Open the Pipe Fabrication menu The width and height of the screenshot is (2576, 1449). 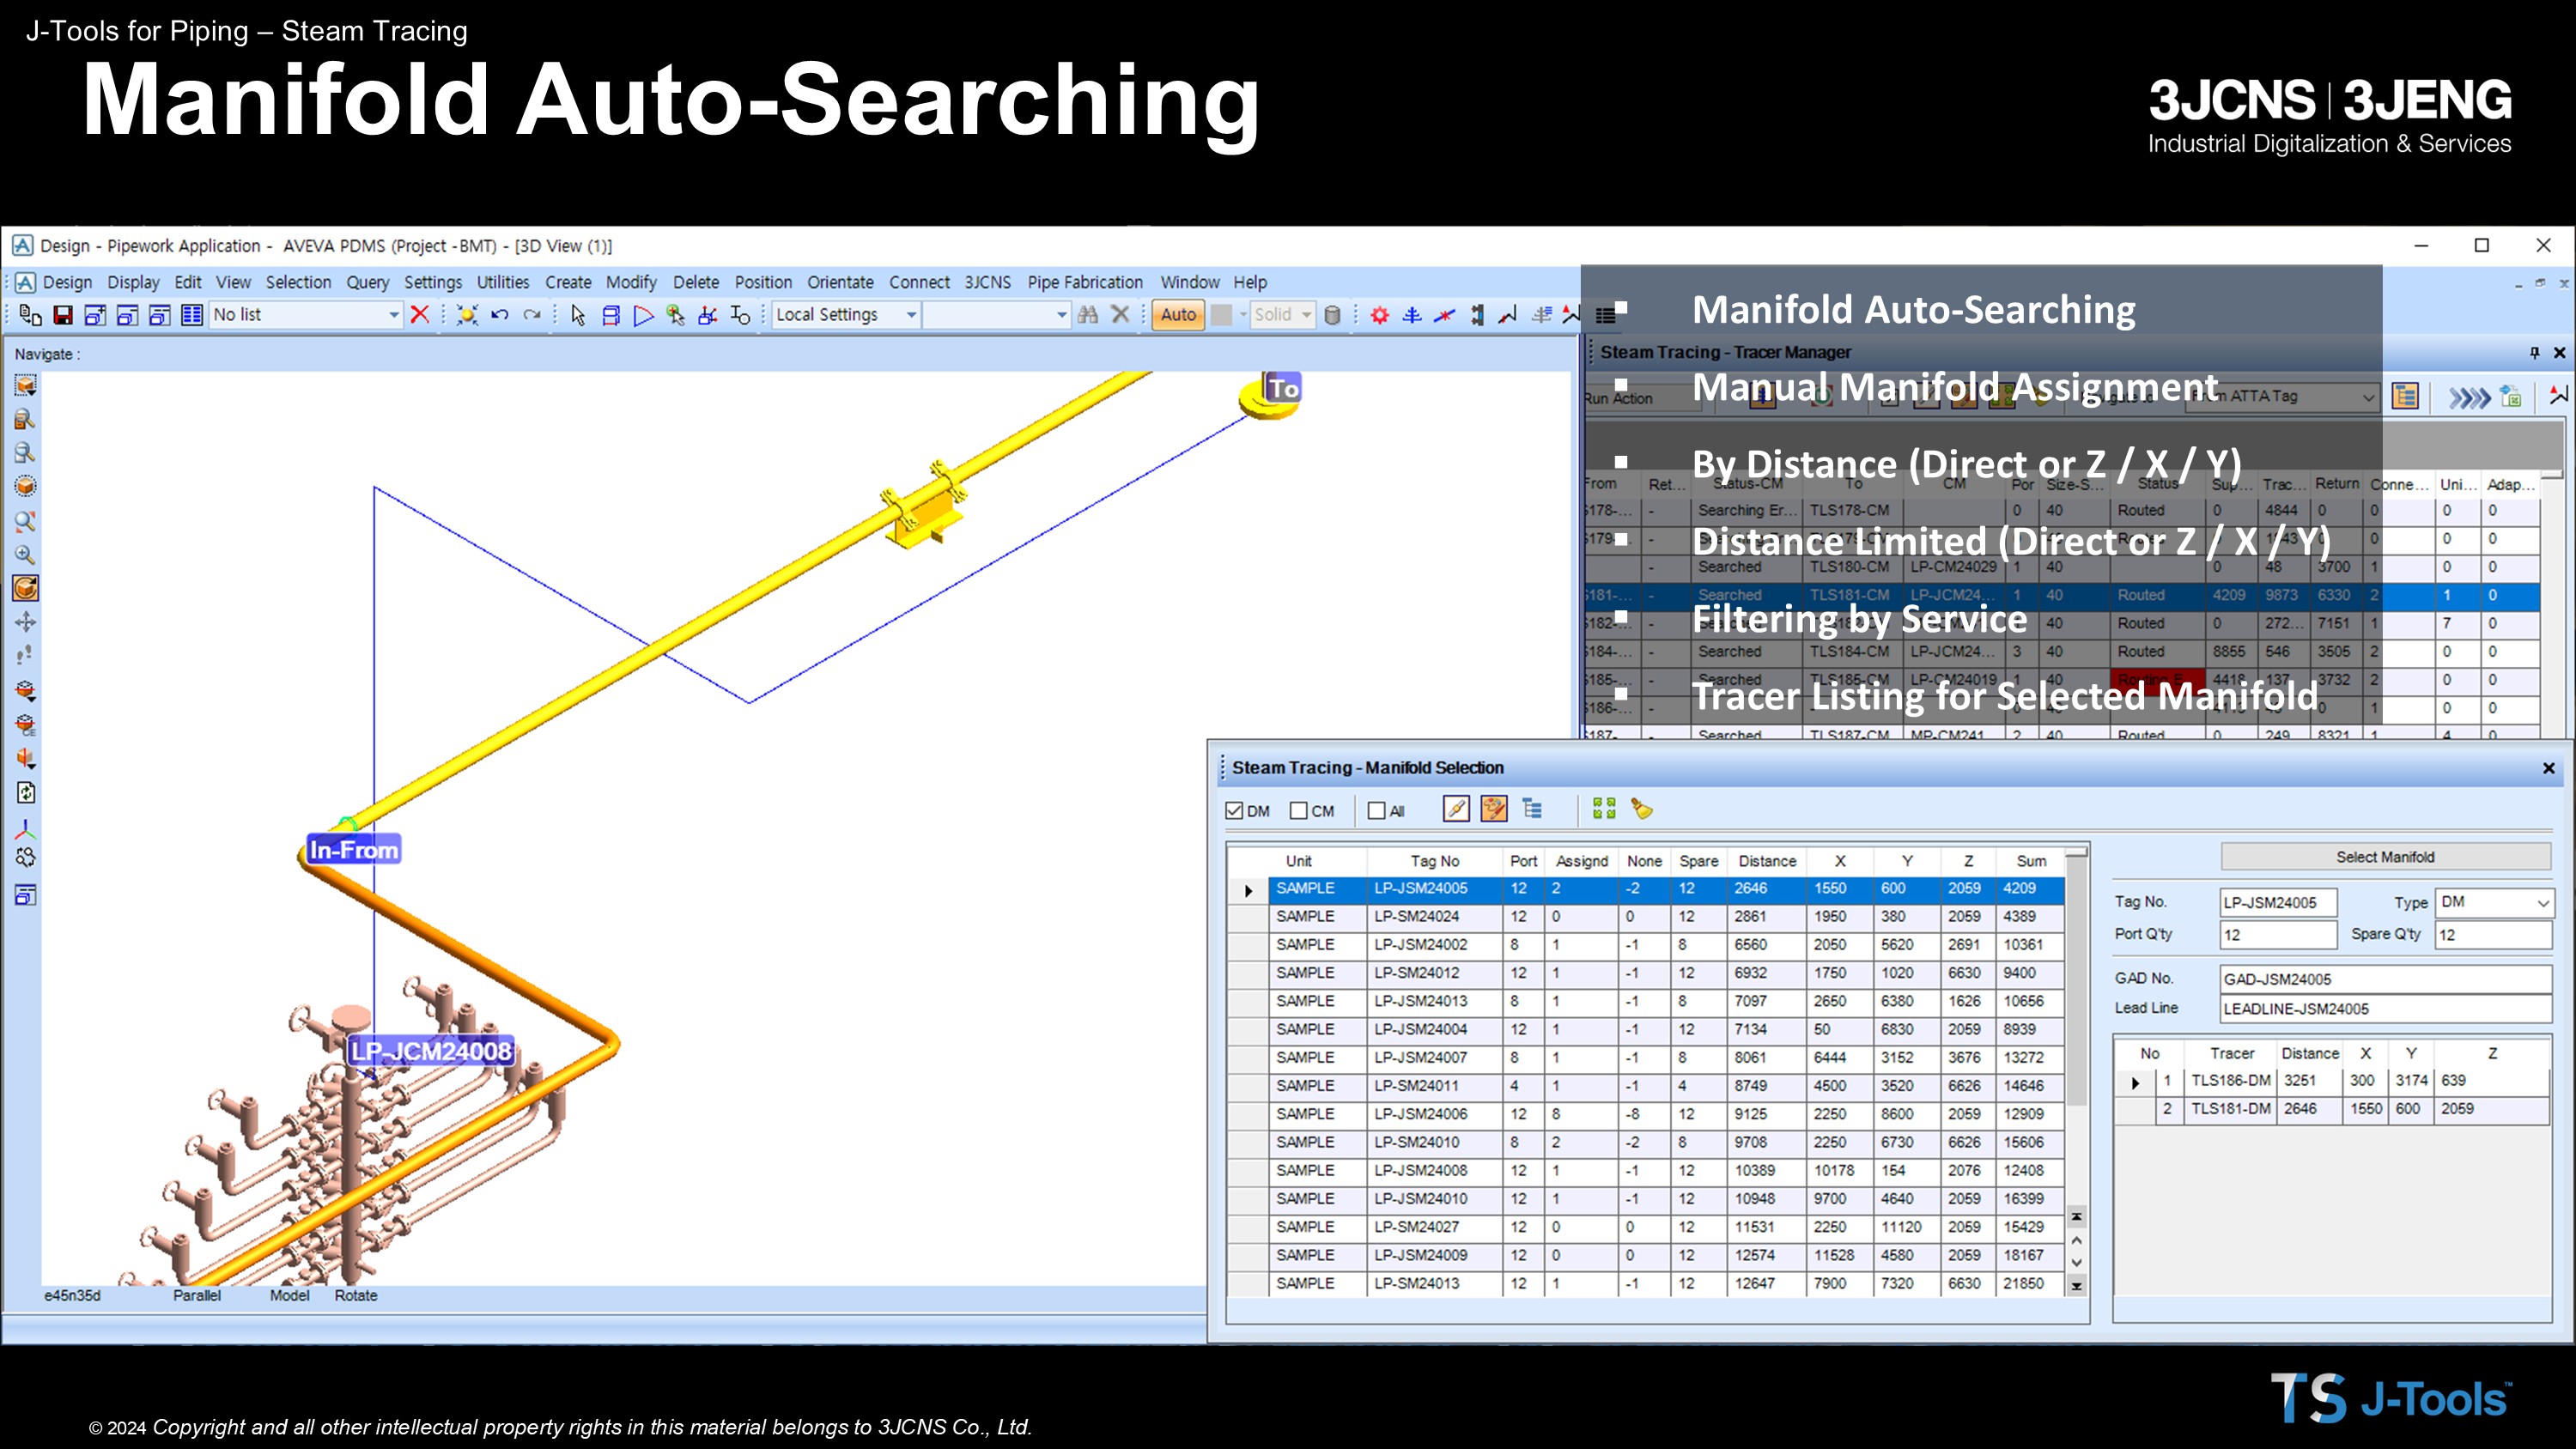coord(1085,282)
